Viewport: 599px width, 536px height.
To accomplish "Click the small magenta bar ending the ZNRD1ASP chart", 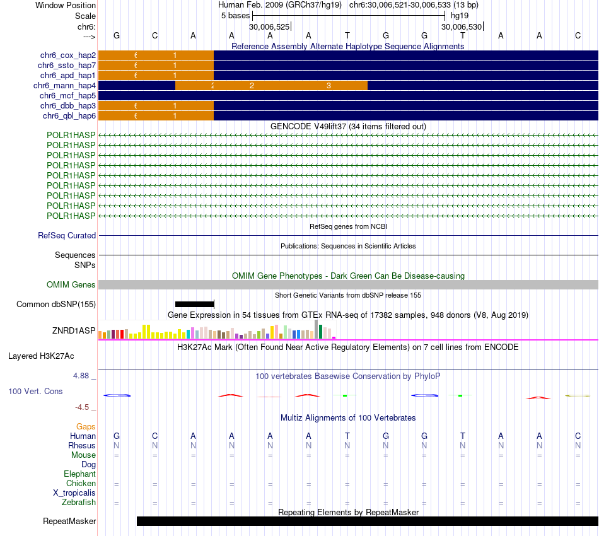I will (x=334, y=338).
